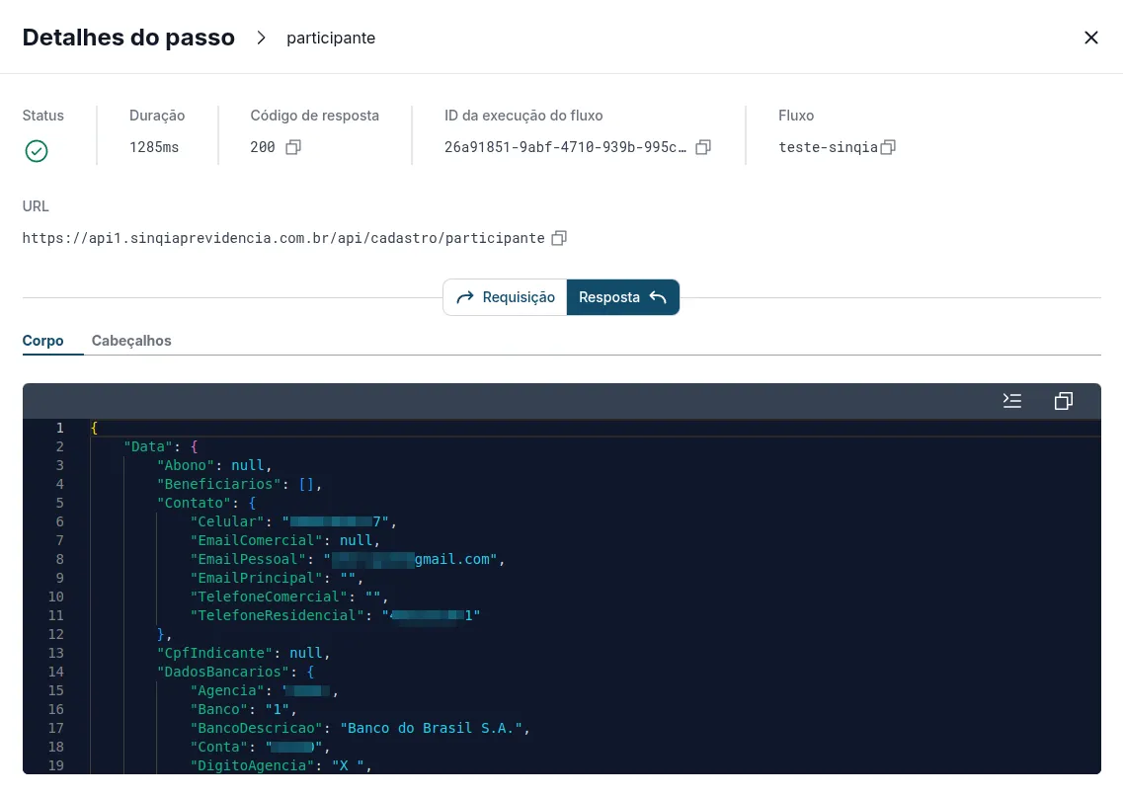Click line number 12 in code gutter

click(56, 634)
